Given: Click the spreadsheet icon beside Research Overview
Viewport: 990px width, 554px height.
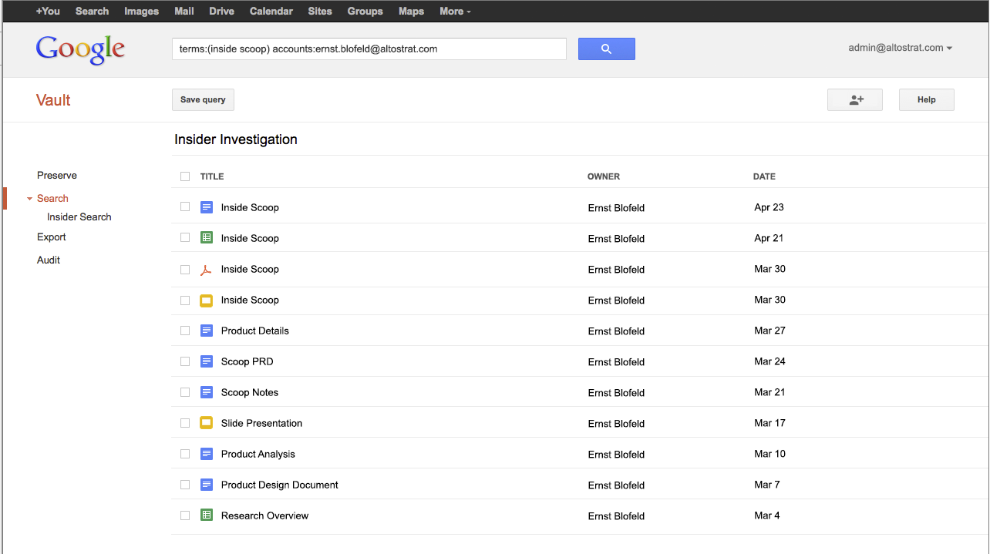Looking at the screenshot, I should pyautogui.click(x=206, y=515).
